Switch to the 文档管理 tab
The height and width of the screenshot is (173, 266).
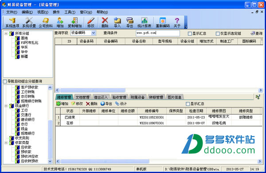(82, 97)
